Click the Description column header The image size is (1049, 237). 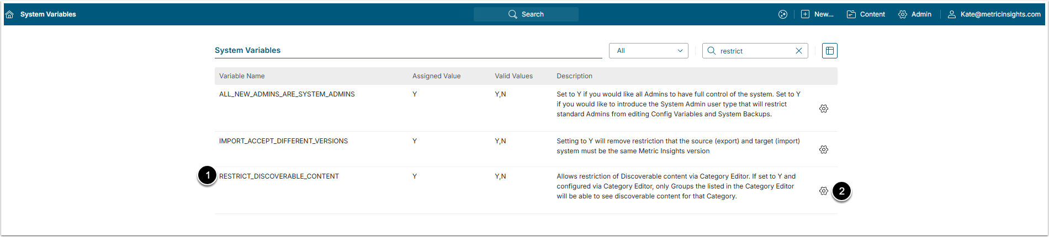click(x=574, y=76)
